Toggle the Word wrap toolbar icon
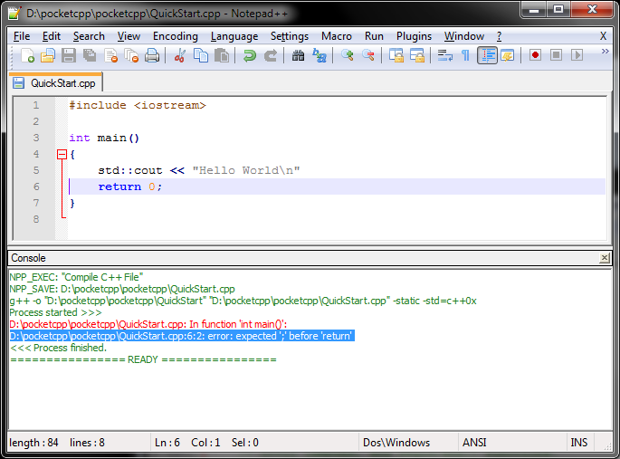Screen dimensions: 620x459 pyautogui.click(x=445, y=55)
